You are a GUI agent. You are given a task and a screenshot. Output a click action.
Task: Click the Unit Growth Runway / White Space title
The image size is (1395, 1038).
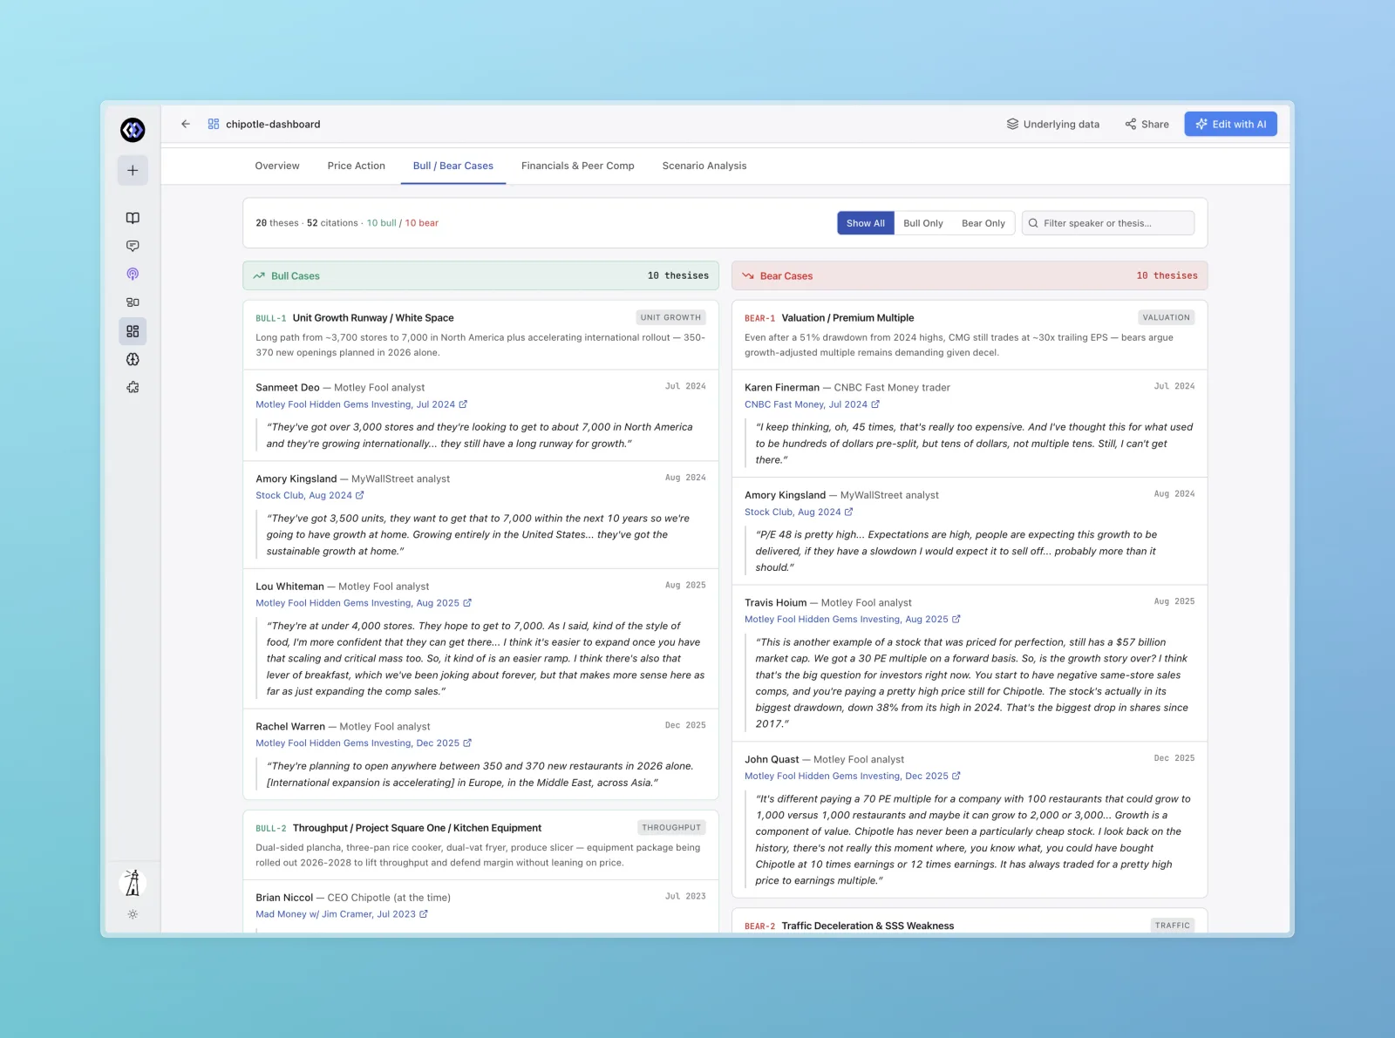pos(373,318)
